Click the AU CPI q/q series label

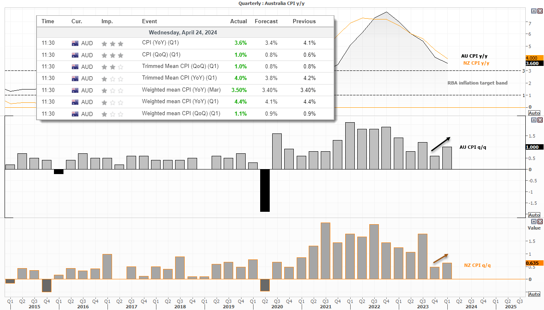tap(473, 147)
